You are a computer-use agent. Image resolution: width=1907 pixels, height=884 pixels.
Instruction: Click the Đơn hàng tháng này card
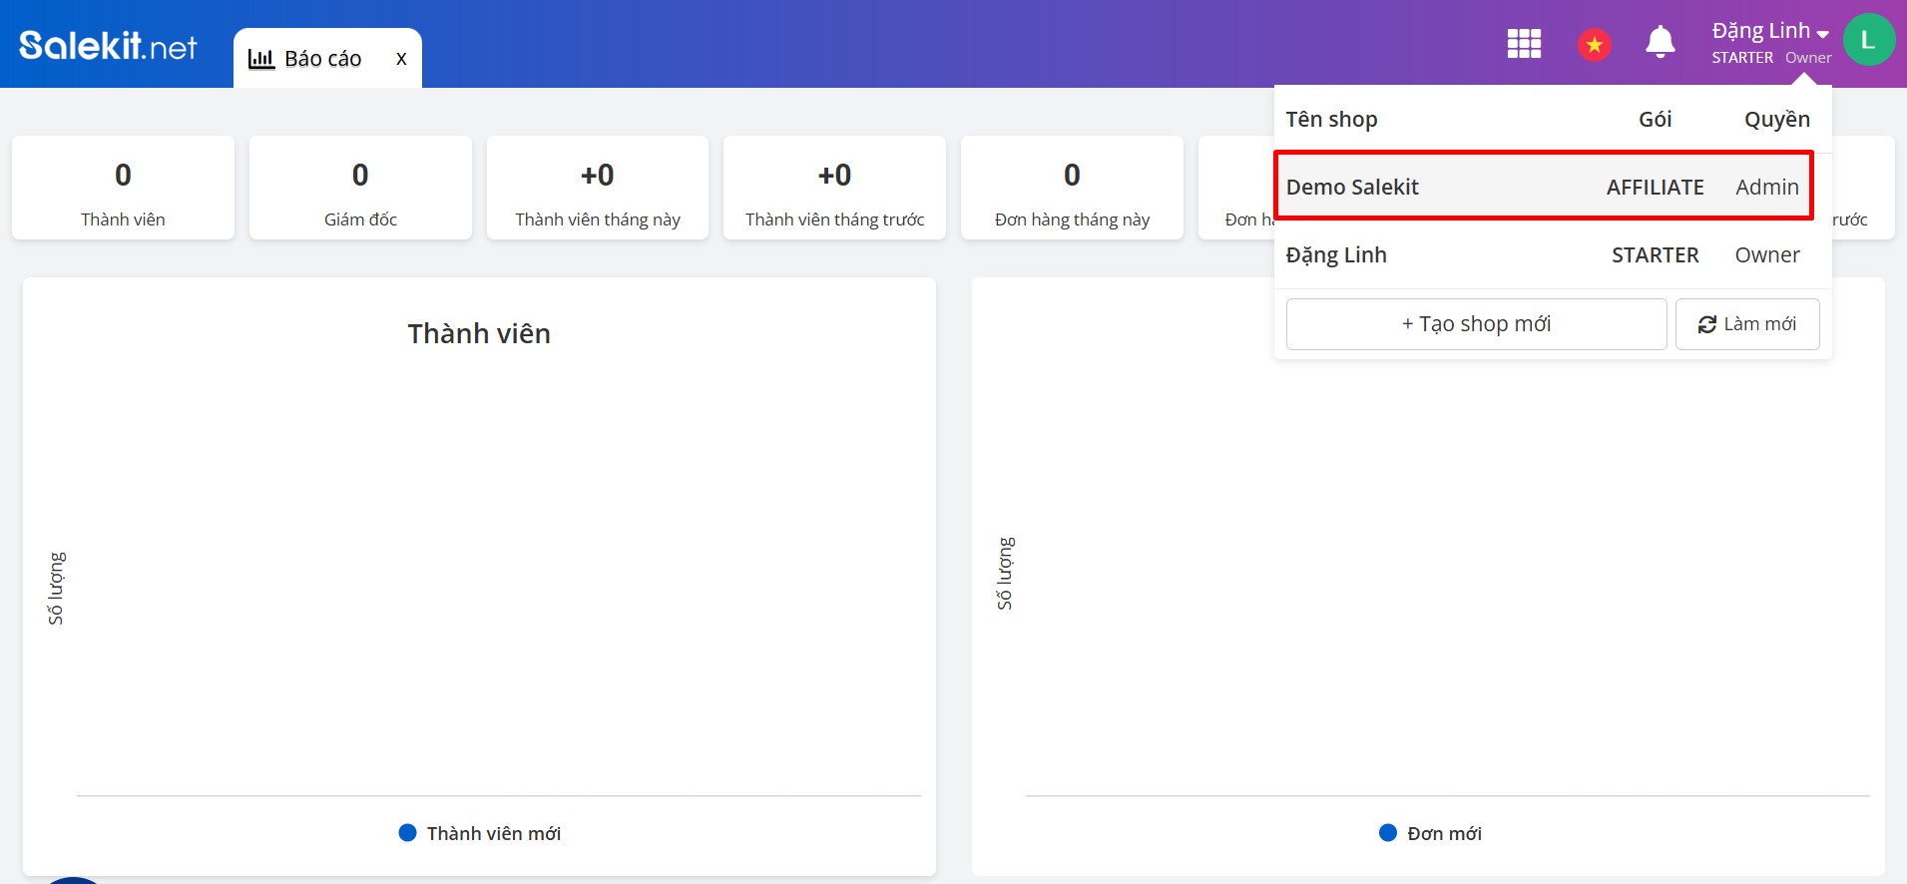(x=1072, y=188)
